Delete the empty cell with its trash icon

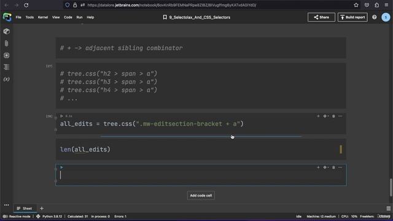(x=333, y=168)
